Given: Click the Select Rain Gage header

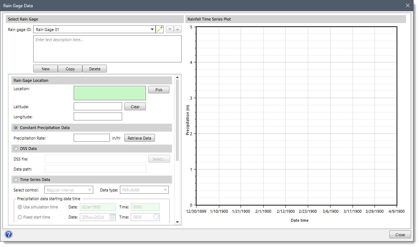Looking at the screenshot, I should pos(95,19).
